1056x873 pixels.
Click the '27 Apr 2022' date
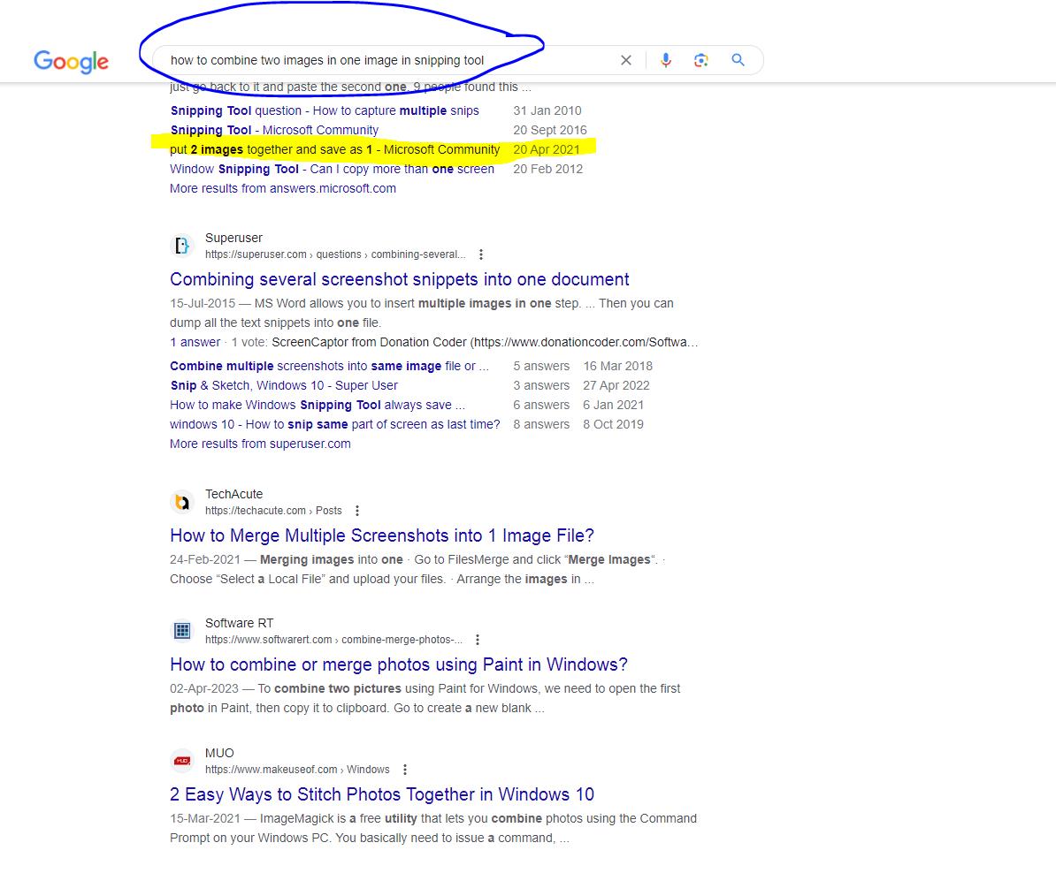(616, 385)
